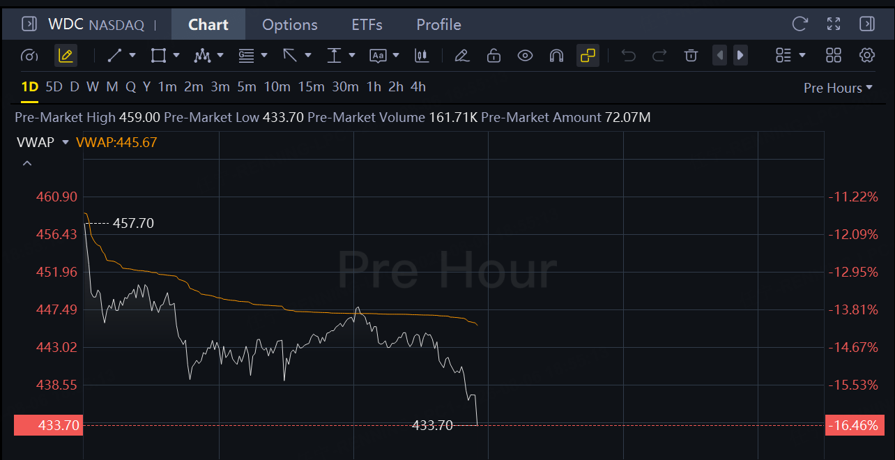Select the 30m interval

[x=346, y=87]
